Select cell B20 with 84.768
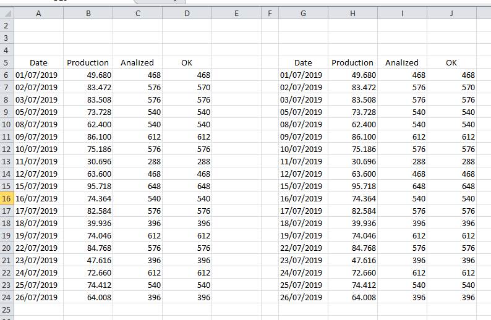This screenshot has width=491, height=320. (88, 248)
